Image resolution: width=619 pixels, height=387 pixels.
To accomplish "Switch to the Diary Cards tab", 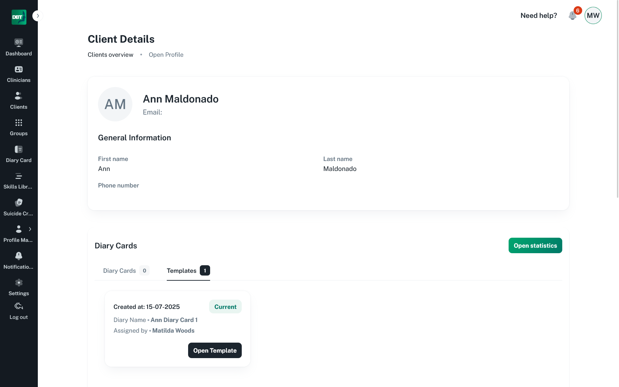I will click(126, 271).
